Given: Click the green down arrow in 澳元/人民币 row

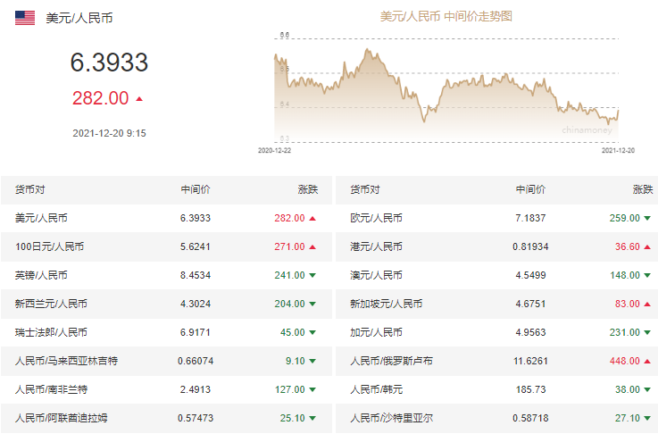Looking at the screenshot, I should pos(647,275).
